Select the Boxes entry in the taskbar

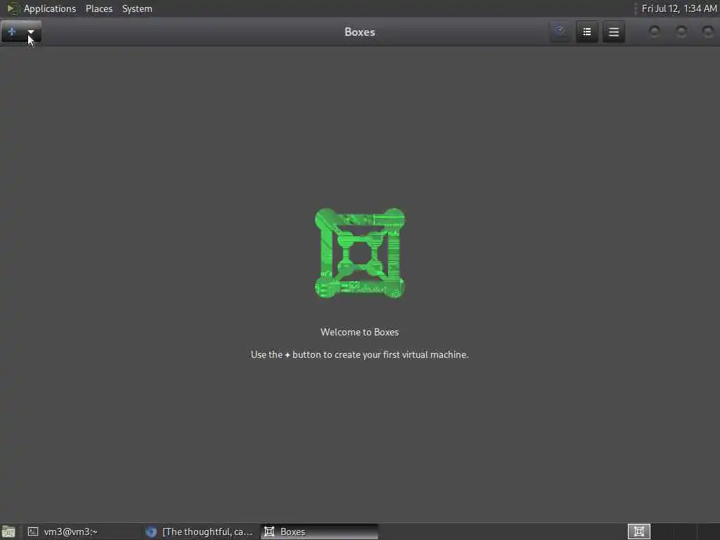point(320,532)
